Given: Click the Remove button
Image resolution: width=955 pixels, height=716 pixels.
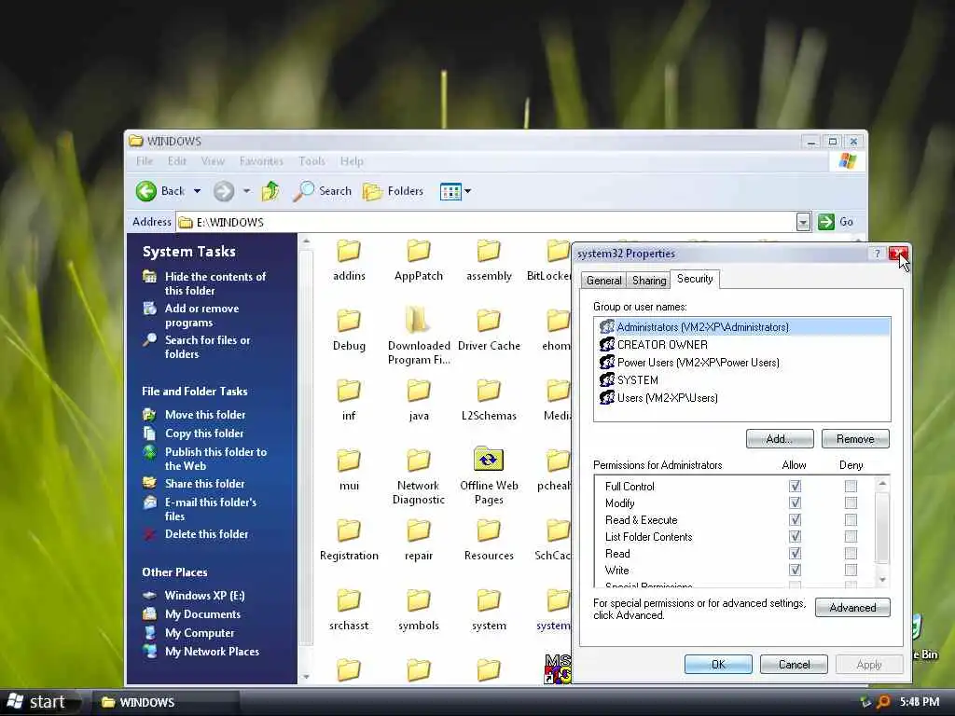Looking at the screenshot, I should [x=855, y=439].
